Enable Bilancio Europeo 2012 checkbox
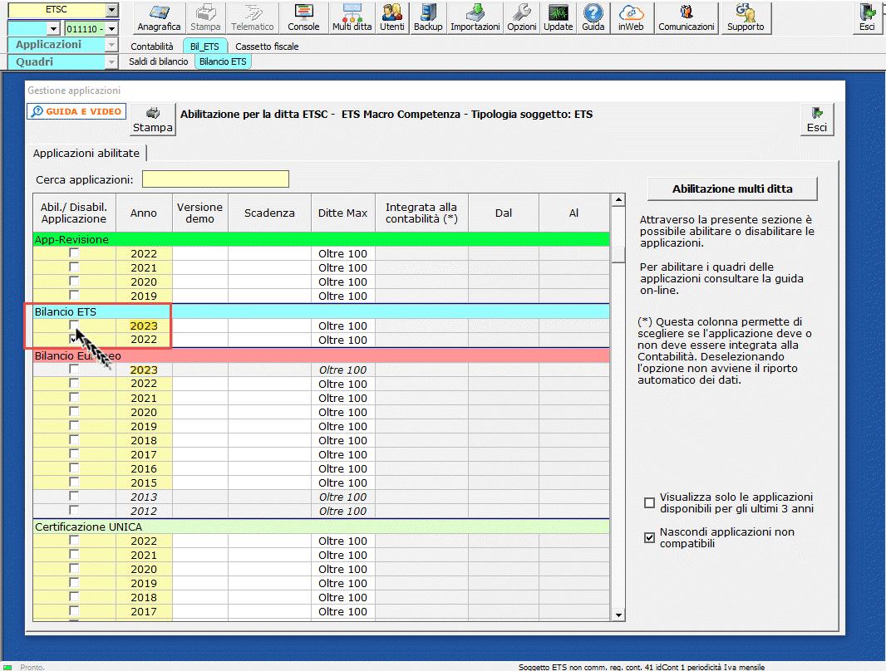The image size is (886, 671). pos(74,510)
